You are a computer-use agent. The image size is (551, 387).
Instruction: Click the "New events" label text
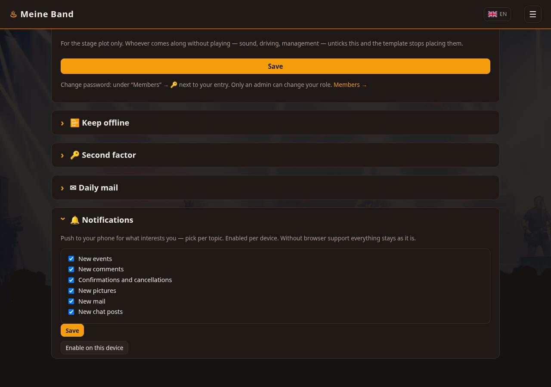click(x=95, y=259)
